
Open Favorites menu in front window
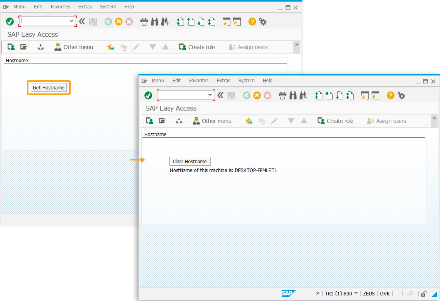click(x=199, y=81)
